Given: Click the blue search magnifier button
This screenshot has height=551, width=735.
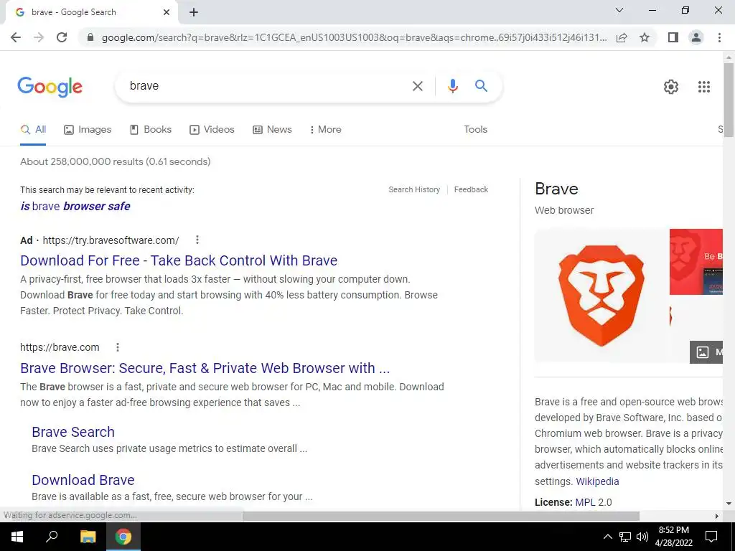Looking at the screenshot, I should (x=481, y=86).
